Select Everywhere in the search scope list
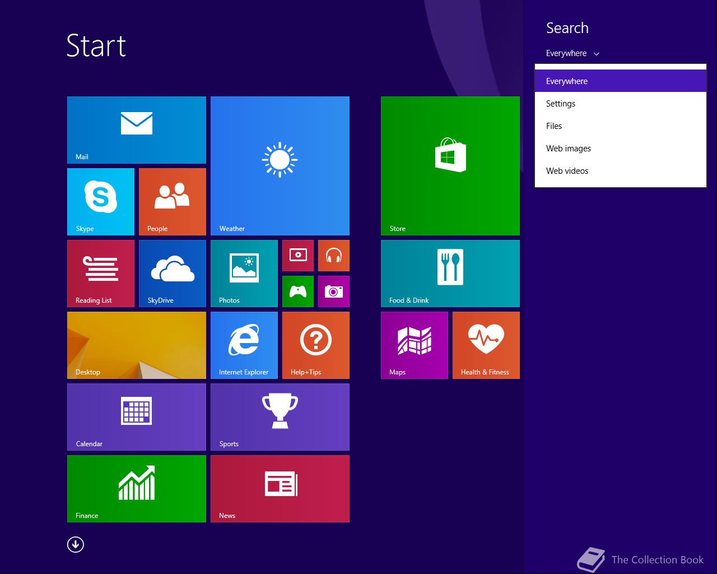The height and width of the screenshot is (574, 717). pyautogui.click(x=621, y=81)
